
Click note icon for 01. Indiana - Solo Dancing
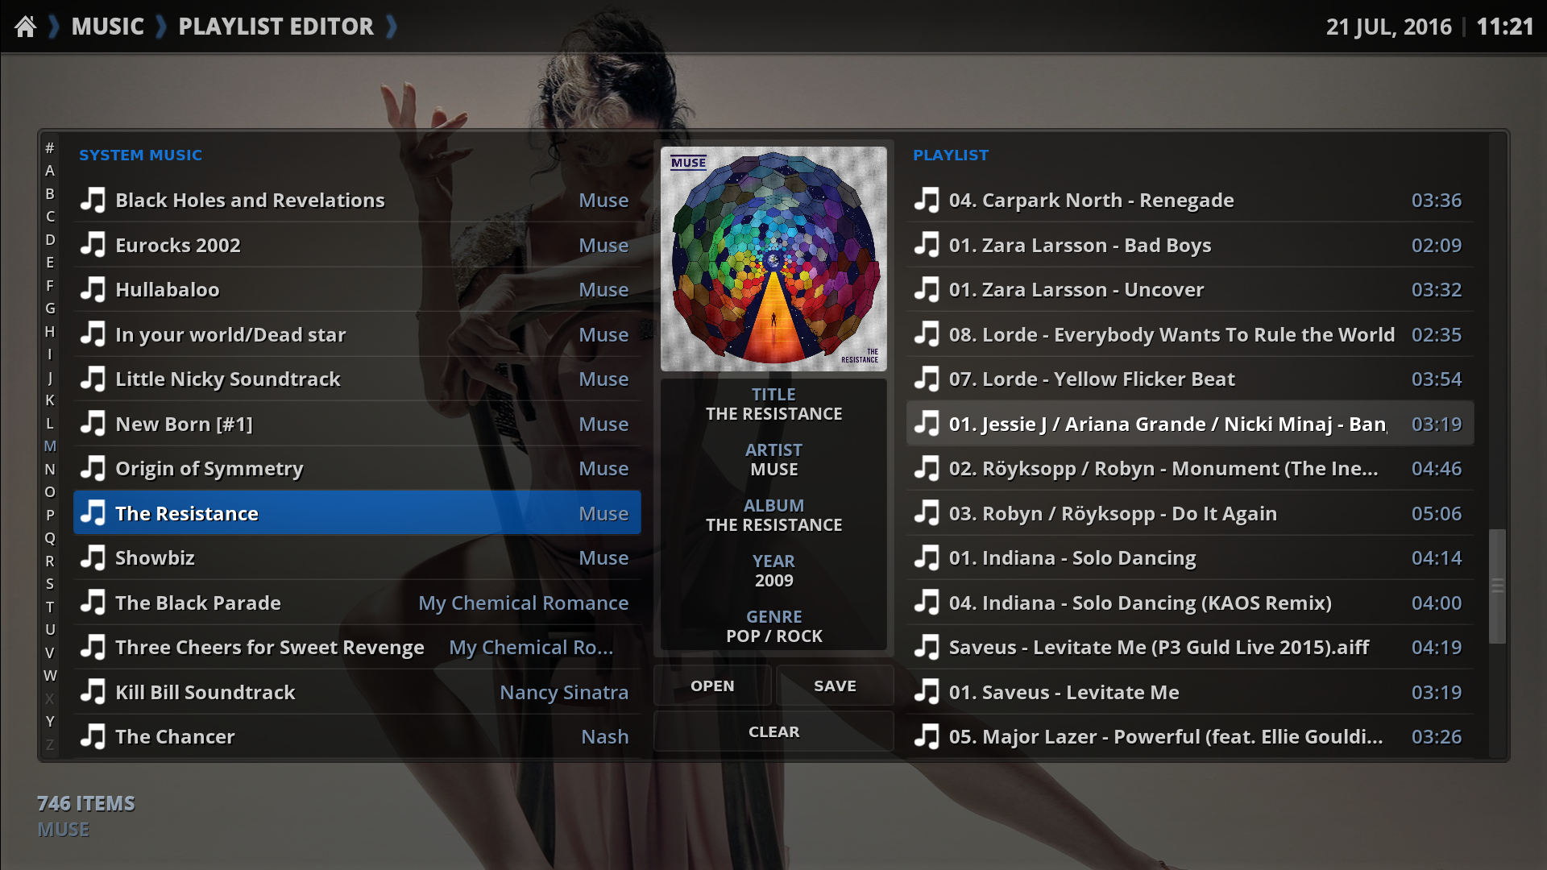(927, 557)
